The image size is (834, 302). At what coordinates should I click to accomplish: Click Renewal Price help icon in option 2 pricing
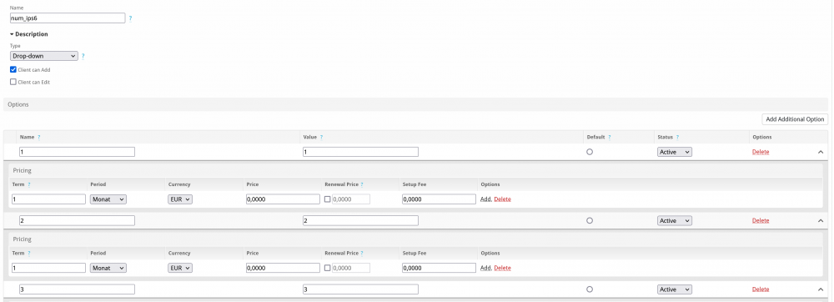pyautogui.click(x=362, y=253)
